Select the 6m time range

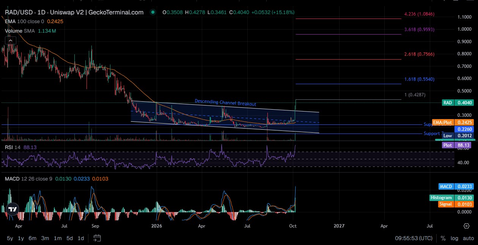pos(33,238)
